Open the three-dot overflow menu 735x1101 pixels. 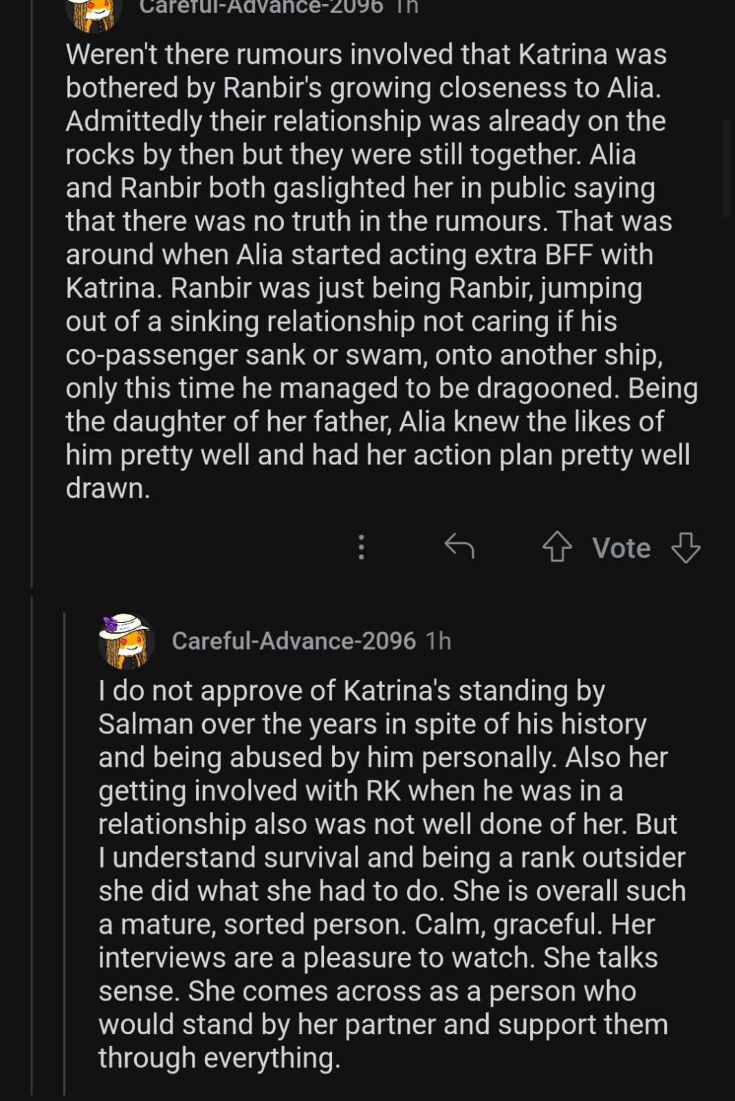[x=361, y=547]
